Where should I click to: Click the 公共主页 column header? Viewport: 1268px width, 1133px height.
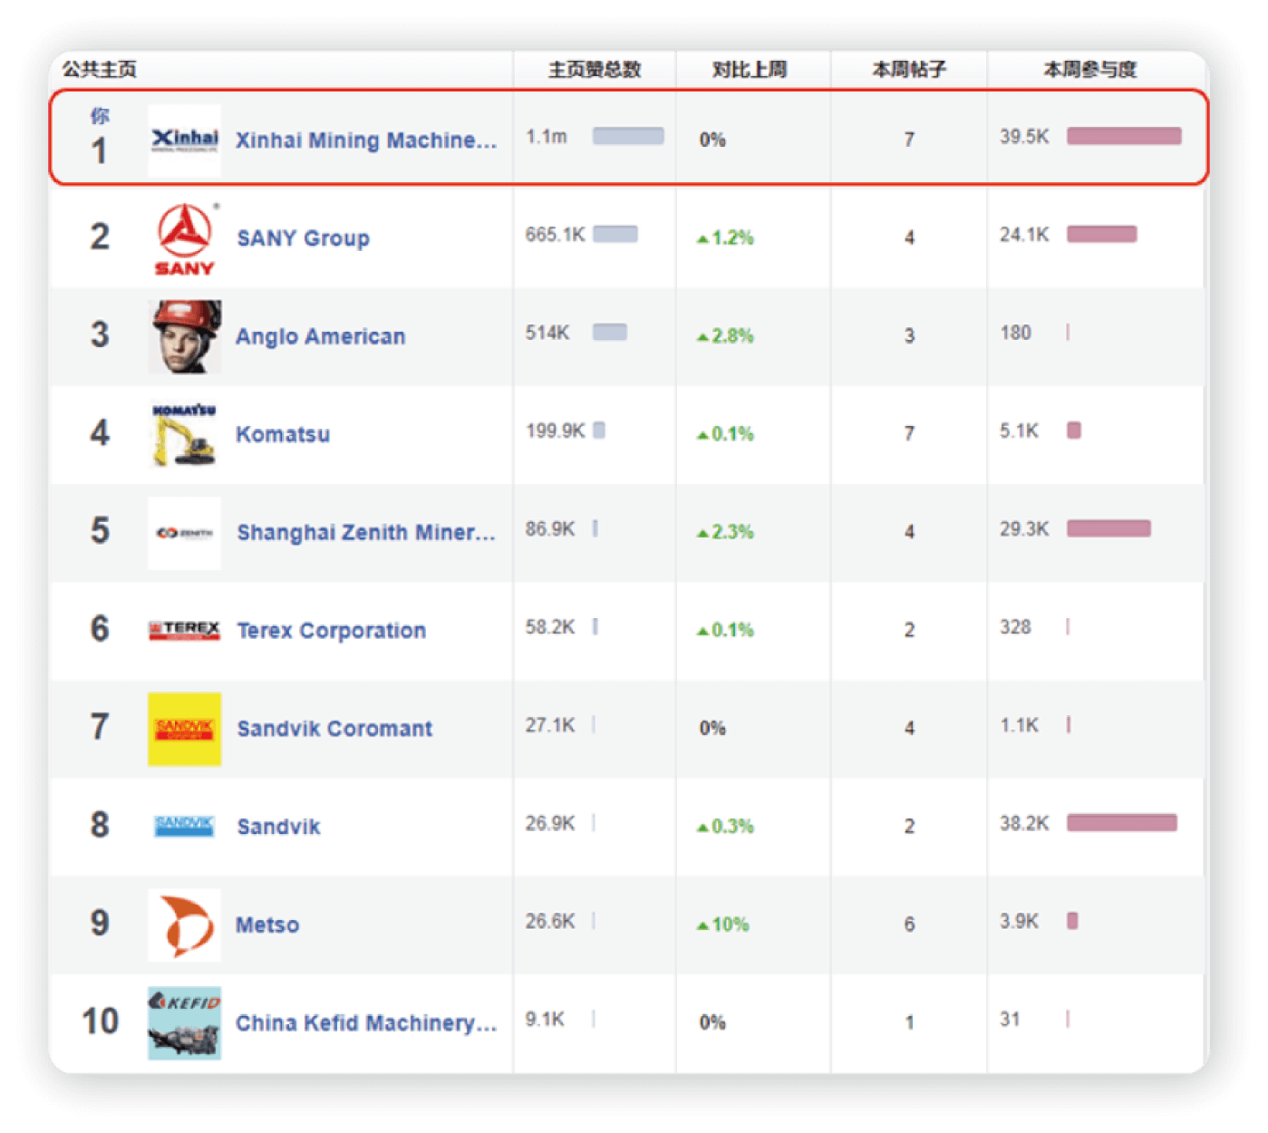[x=100, y=70]
